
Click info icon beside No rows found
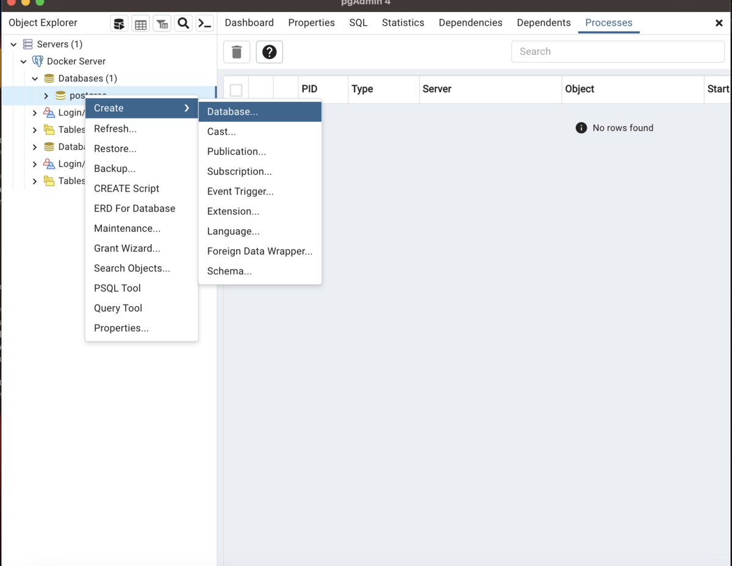click(x=581, y=127)
